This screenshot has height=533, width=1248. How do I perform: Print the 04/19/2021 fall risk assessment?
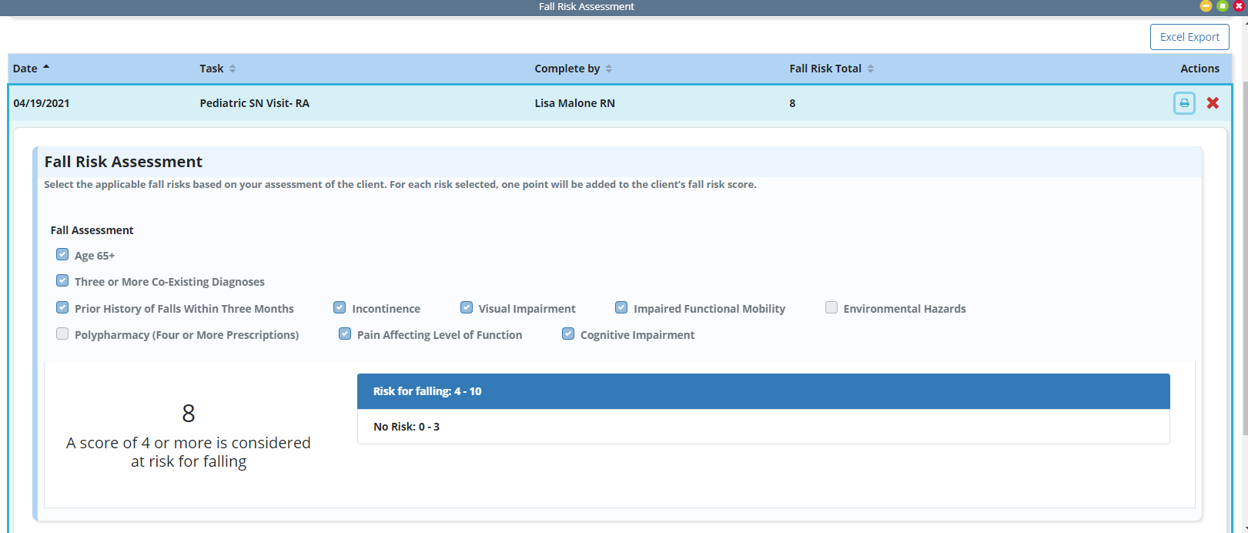coord(1184,103)
